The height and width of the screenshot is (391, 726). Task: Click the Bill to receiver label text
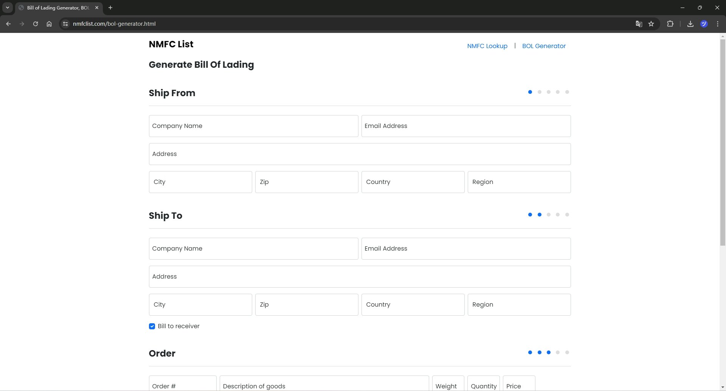178,326
